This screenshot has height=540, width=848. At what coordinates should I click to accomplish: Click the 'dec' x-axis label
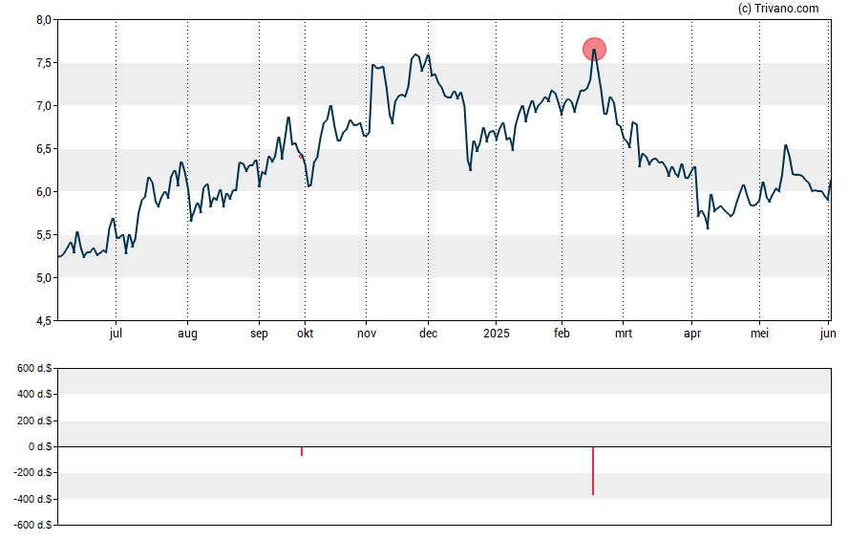click(x=429, y=334)
